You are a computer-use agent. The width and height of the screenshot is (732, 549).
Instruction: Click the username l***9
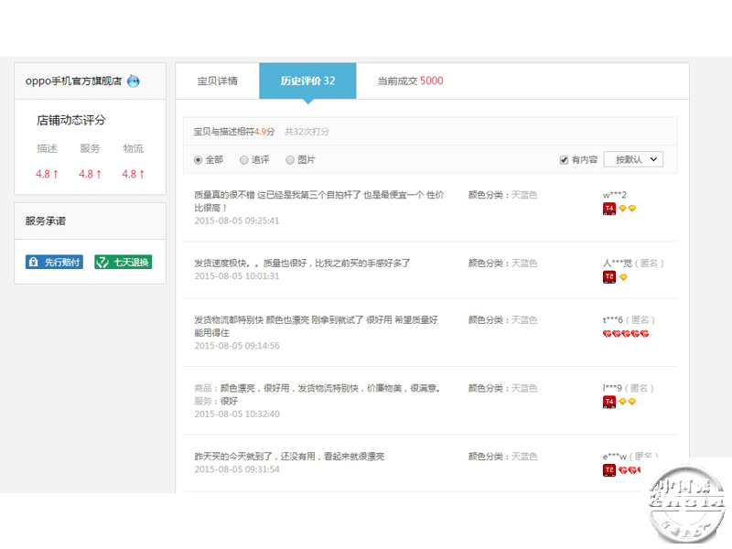[x=612, y=388]
